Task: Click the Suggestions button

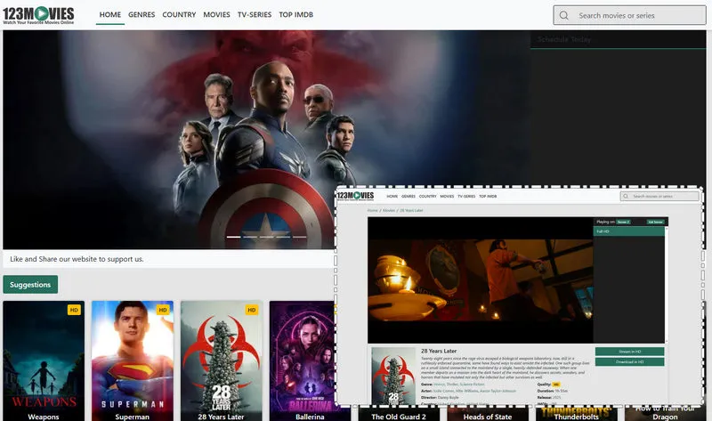Action: (30, 285)
